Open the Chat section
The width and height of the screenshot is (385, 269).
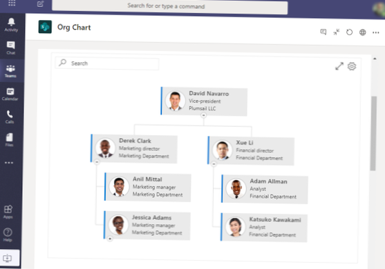coord(11,48)
